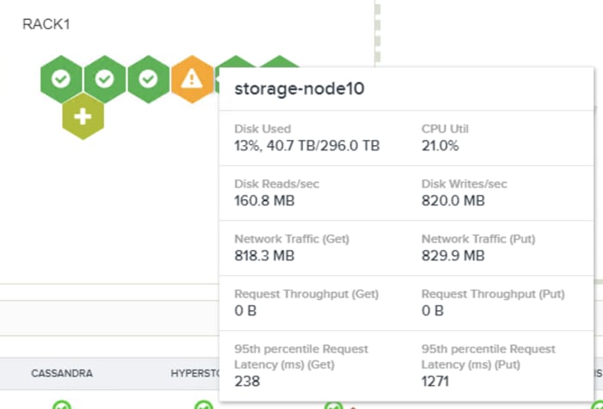
Task: Click the green status check under CASSANDRA
Action: coord(62,405)
